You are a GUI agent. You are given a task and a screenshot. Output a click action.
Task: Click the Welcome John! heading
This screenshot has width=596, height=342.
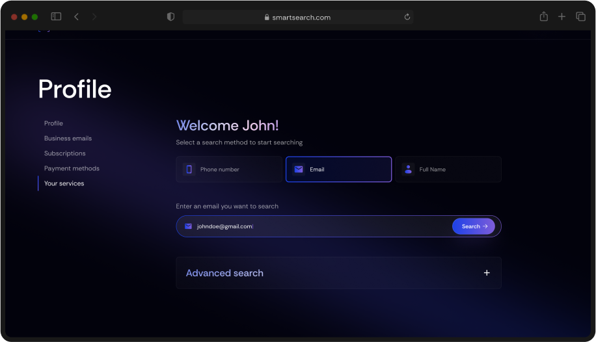pos(227,125)
